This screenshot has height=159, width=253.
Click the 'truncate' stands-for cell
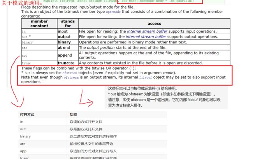pyautogui.click(x=68, y=63)
